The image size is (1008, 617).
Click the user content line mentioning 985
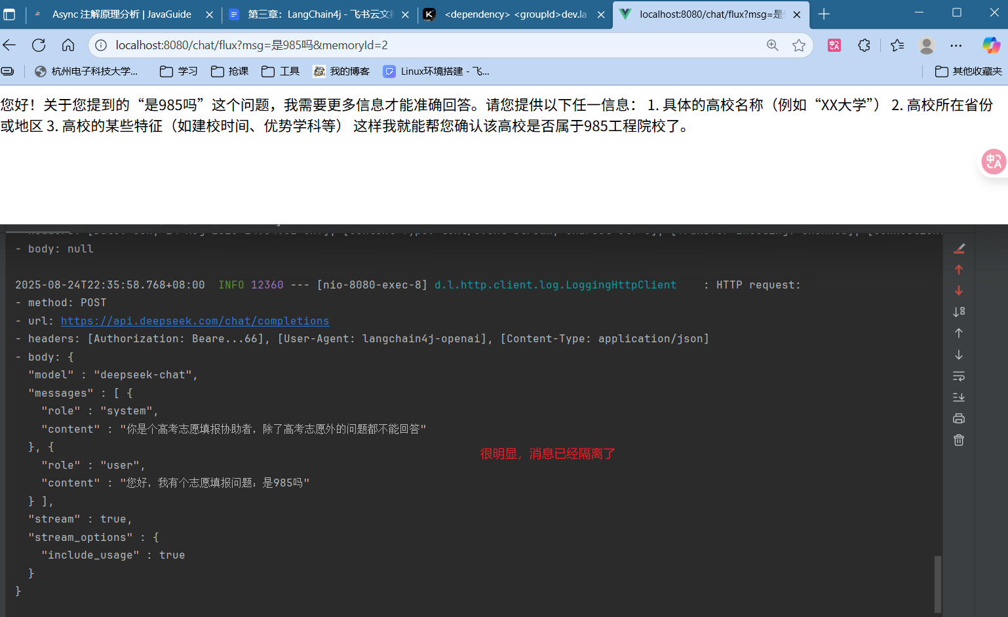(175, 483)
